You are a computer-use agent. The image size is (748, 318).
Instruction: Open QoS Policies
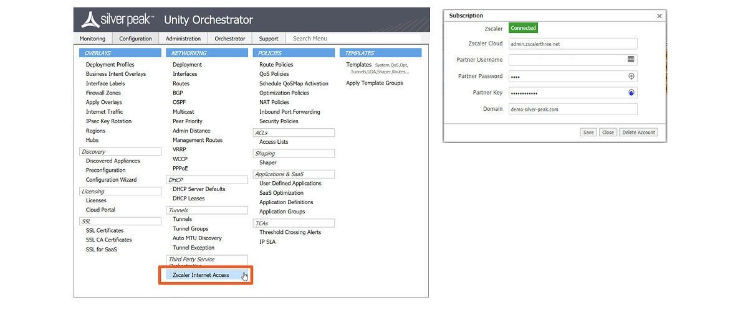(274, 74)
